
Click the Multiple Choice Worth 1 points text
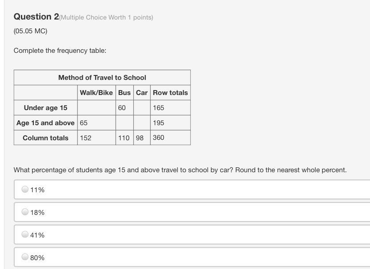(x=106, y=17)
